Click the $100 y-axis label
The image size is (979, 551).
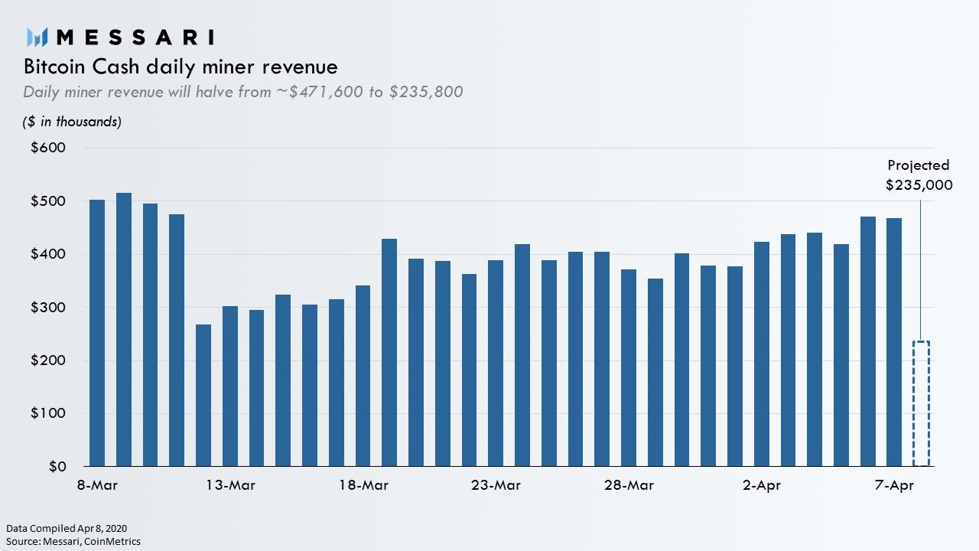[48, 413]
